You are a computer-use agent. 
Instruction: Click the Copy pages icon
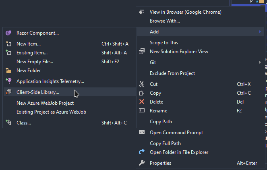142,93
